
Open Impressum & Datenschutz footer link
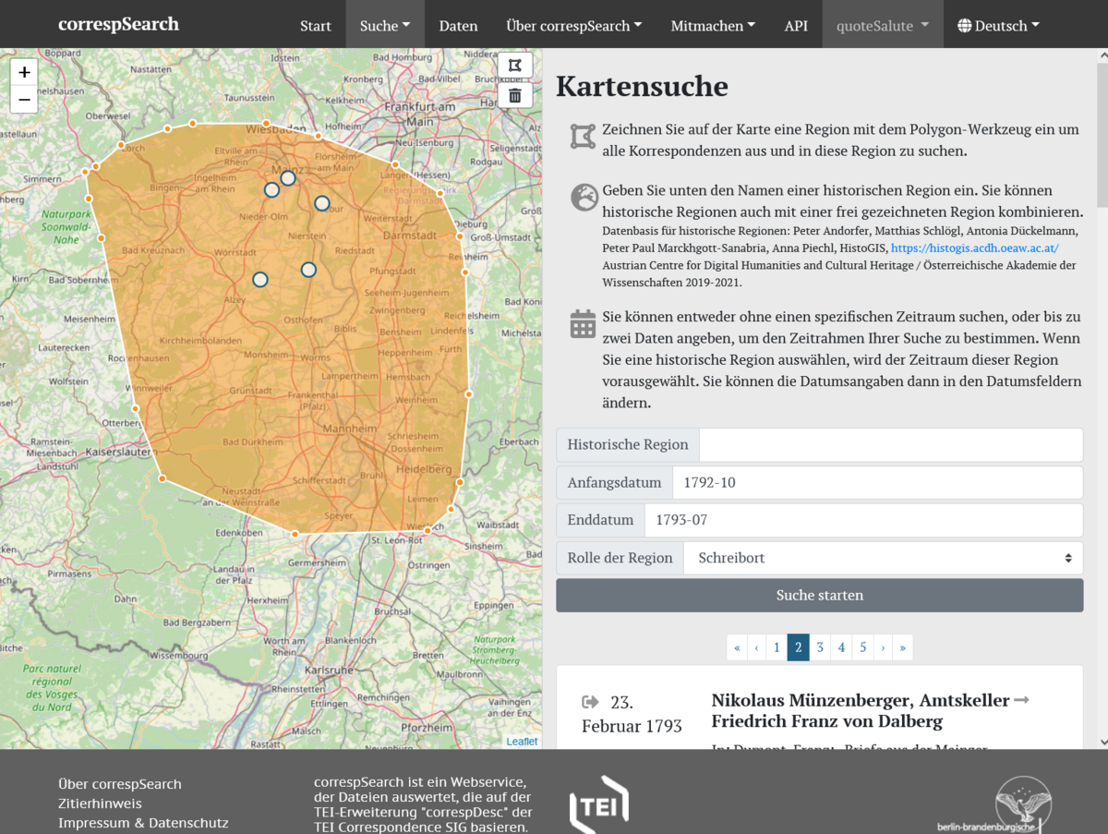click(143, 823)
